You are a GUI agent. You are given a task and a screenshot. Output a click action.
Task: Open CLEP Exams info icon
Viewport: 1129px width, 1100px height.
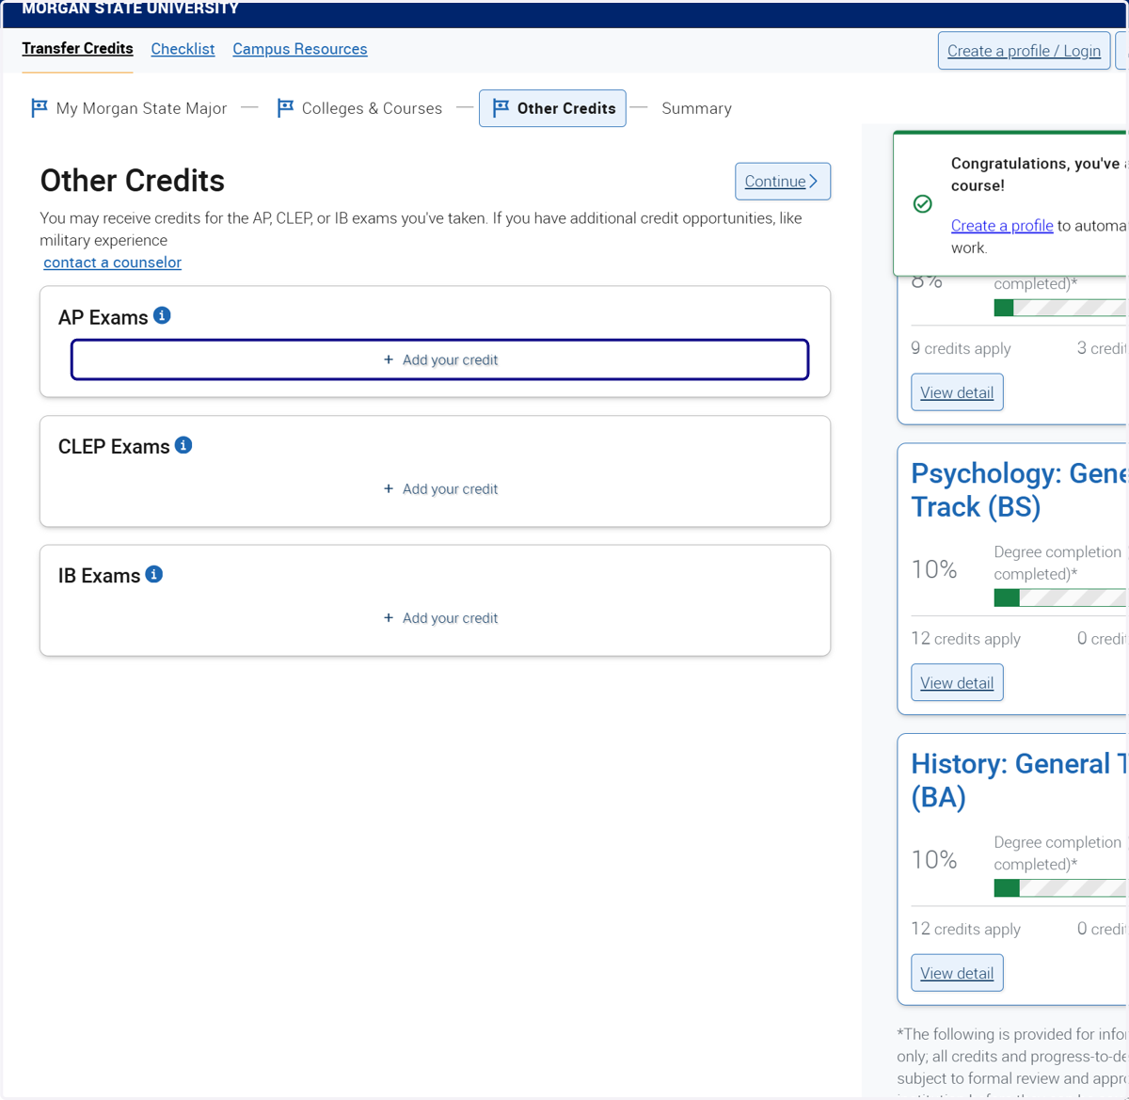tap(183, 445)
